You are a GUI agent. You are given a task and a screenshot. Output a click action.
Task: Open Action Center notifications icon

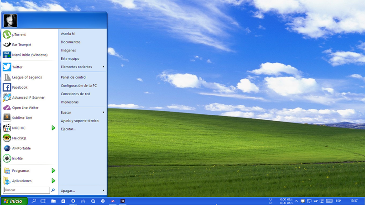point(322,201)
